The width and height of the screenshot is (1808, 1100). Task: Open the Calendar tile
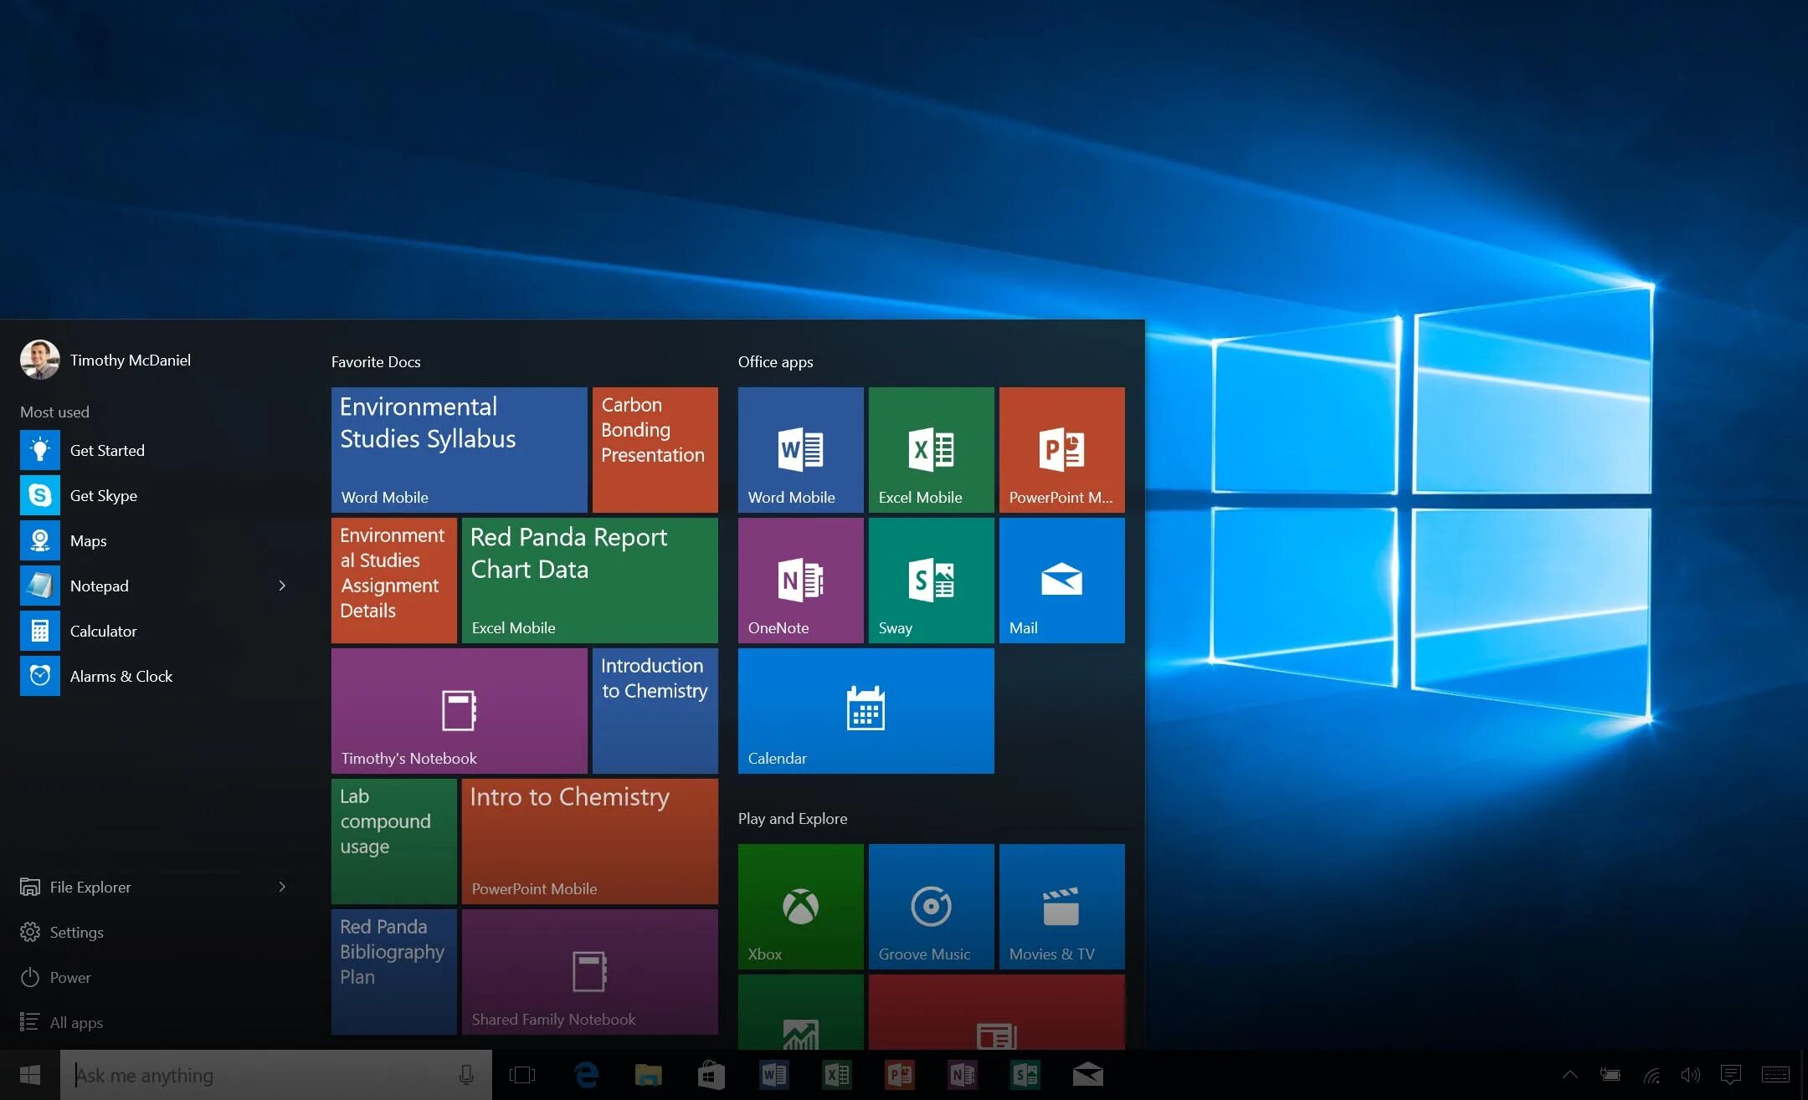[865, 711]
